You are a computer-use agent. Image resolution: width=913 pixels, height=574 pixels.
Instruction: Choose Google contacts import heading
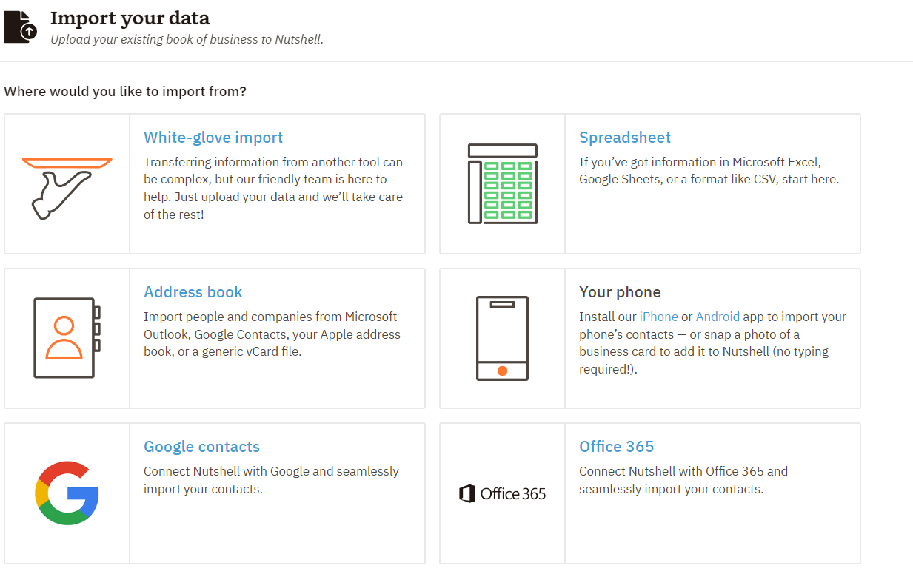pos(201,447)
